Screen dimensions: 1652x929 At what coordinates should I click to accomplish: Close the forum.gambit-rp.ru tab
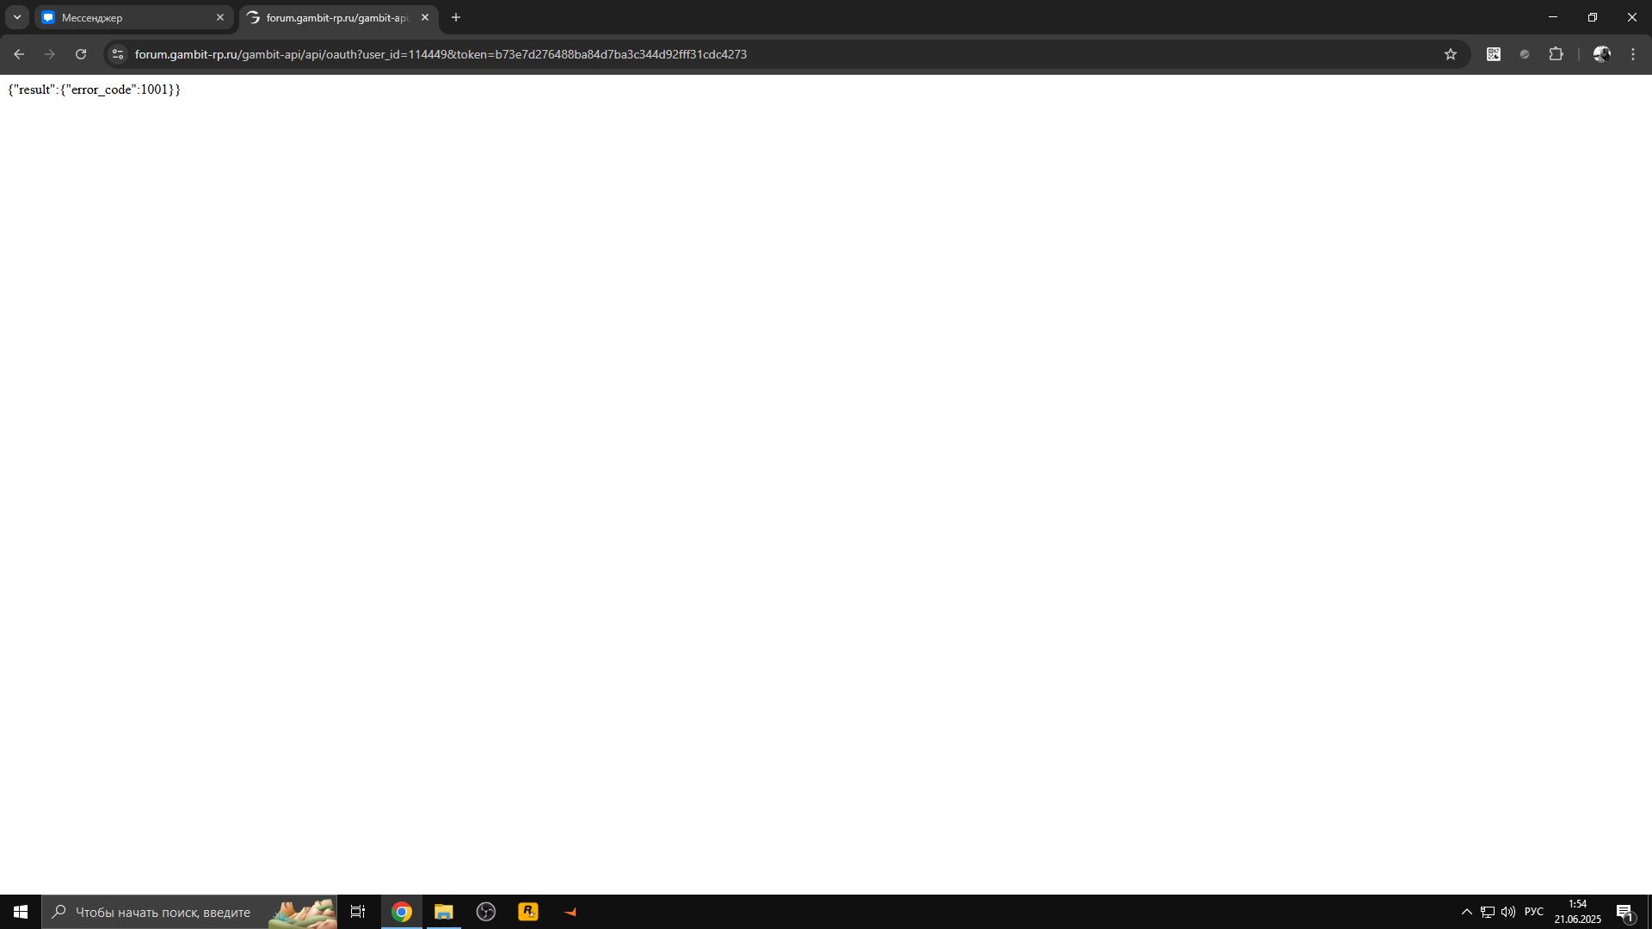coord(425,17)
